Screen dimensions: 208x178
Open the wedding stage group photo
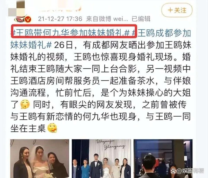101,159
